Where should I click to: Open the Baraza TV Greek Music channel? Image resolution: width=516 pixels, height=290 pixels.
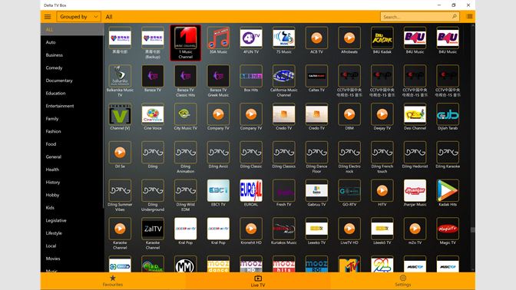pos(218,81)
